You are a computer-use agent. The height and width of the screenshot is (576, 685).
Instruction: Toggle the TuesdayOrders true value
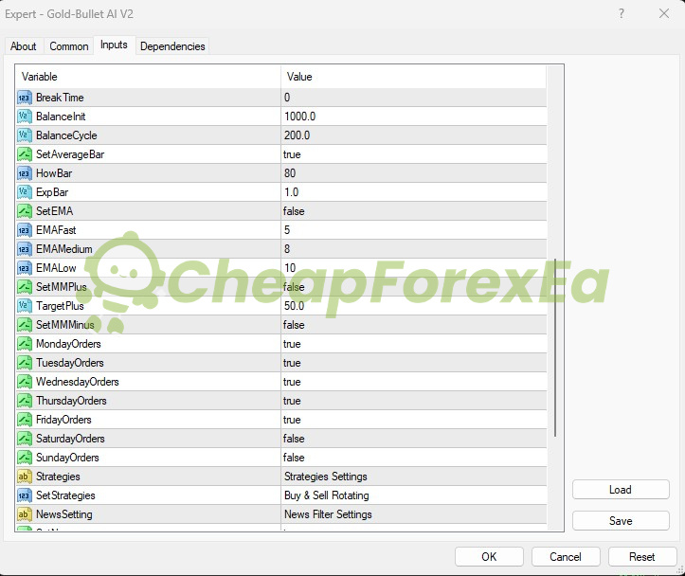[414, 363]
